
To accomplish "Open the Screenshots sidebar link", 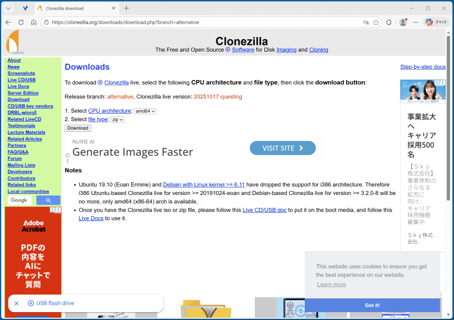I will pyautogui.click(x=21, y=73).
